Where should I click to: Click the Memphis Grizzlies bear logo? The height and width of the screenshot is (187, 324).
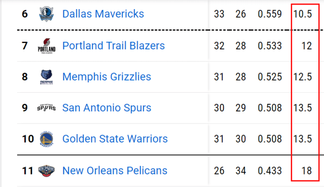pos(47,77)
